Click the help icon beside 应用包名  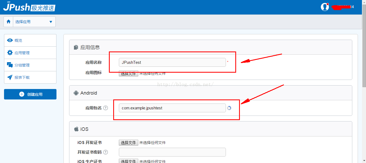point(106,108)
